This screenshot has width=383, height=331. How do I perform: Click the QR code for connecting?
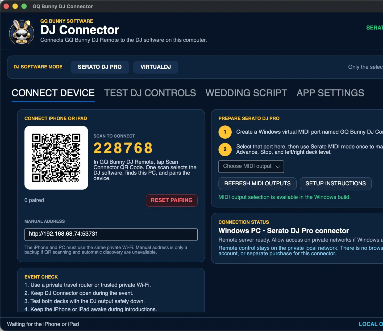(56, 158)
